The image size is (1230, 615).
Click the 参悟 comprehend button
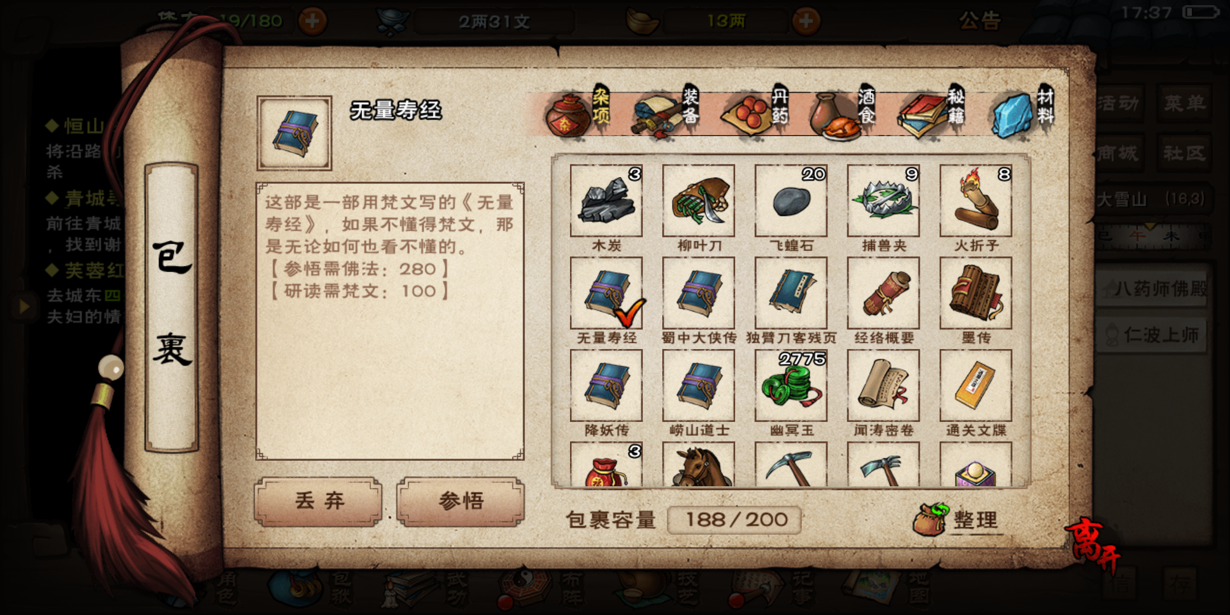coord(460,501)
